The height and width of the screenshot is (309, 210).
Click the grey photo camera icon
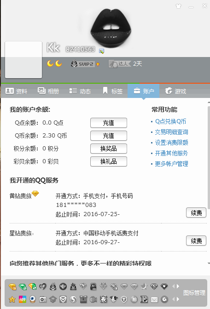click(x=43, y=299)
